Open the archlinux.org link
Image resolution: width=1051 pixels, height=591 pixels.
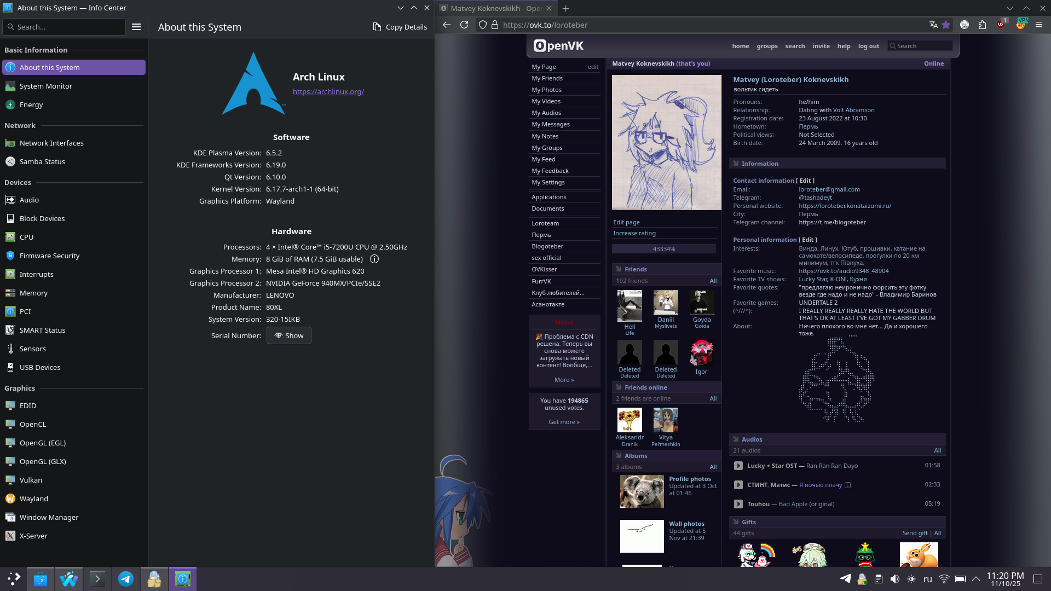(328, 91)
